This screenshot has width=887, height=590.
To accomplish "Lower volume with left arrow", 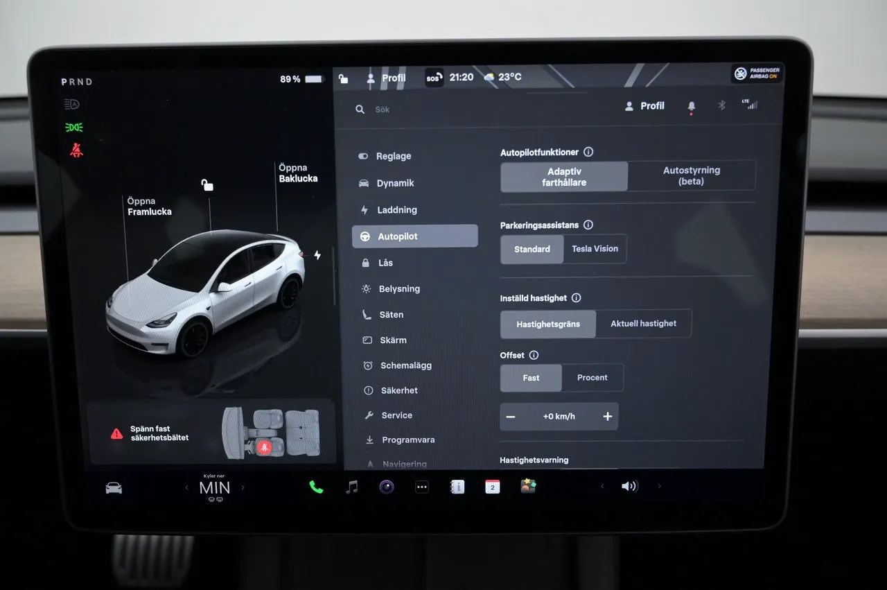I will (x=601, y=487).
